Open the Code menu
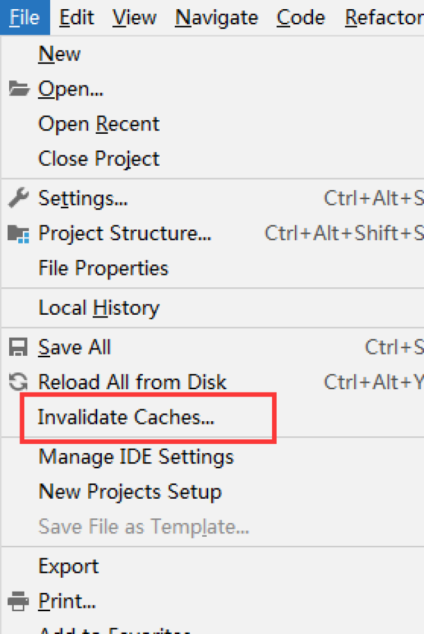 click(301, 18)
